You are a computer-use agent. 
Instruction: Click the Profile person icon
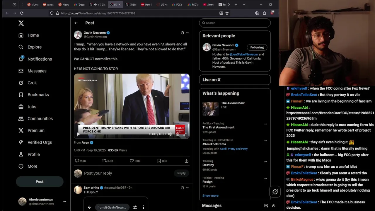(x=21, y=154)
